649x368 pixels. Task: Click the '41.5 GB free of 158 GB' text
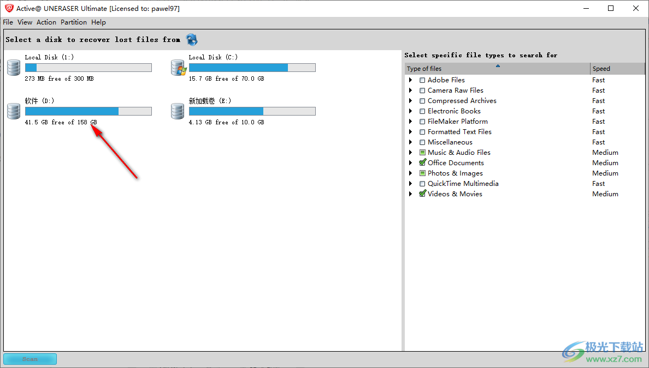pyautogui.click(x=61, y=122)
